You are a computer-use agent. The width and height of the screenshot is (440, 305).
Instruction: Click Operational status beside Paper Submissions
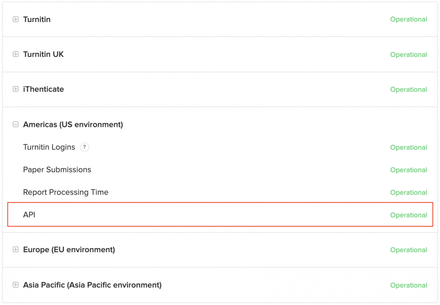click(x=408, y=170)
